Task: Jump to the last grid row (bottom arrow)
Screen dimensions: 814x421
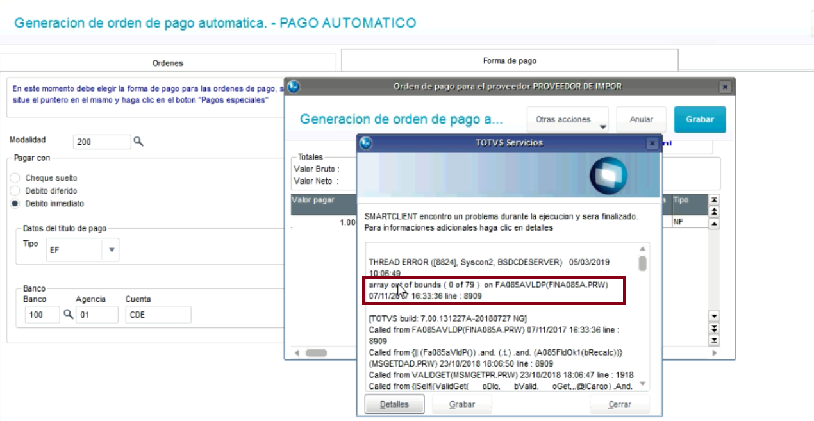Action: pyautogui.click(x=715, y=340)
